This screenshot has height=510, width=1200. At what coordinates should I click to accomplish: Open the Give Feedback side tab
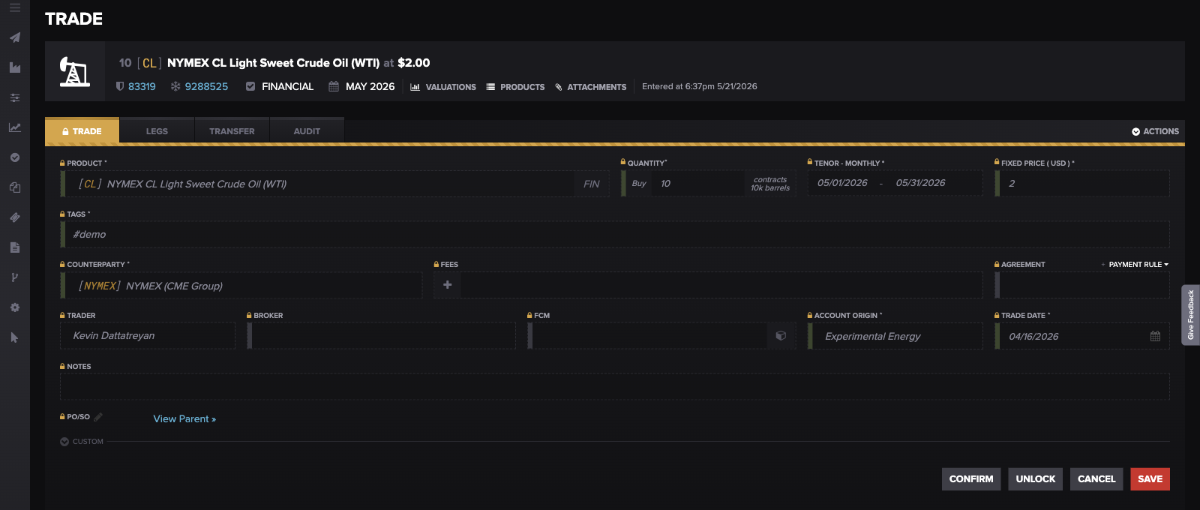[1190, 315]
